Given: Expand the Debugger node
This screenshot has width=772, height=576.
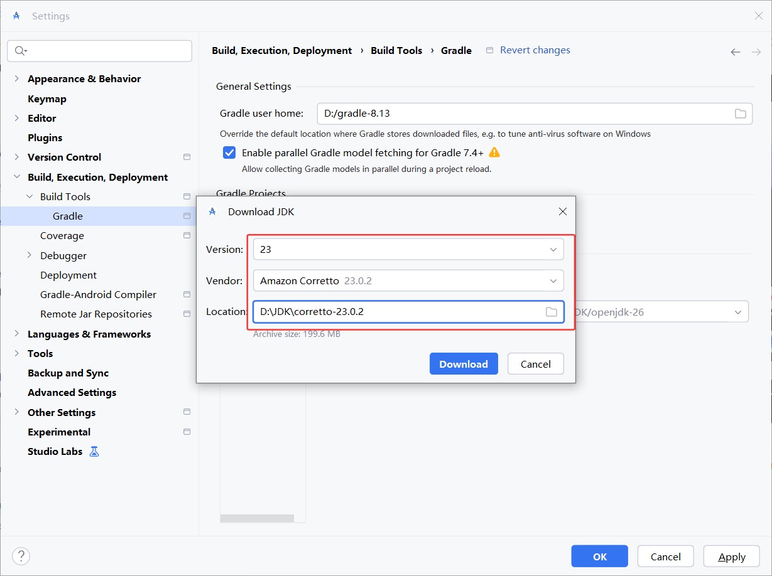Looking at the screenshot, I should pos(30,255).
